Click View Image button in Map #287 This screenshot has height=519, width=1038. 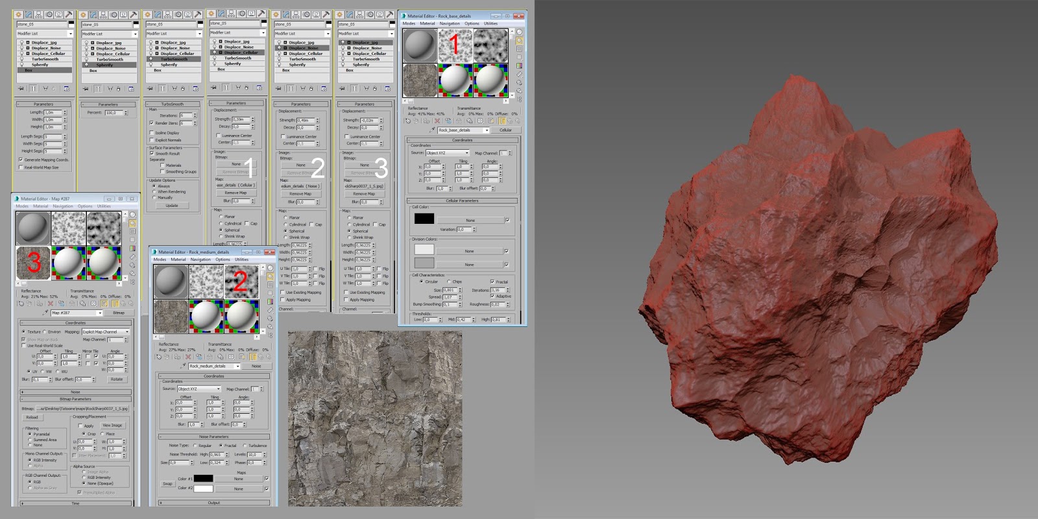tap(112, 426)
